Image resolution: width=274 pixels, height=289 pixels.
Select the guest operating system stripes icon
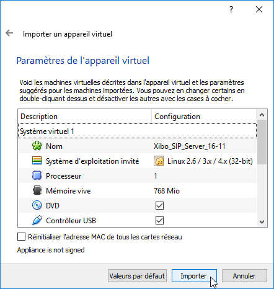coord(37,161)
